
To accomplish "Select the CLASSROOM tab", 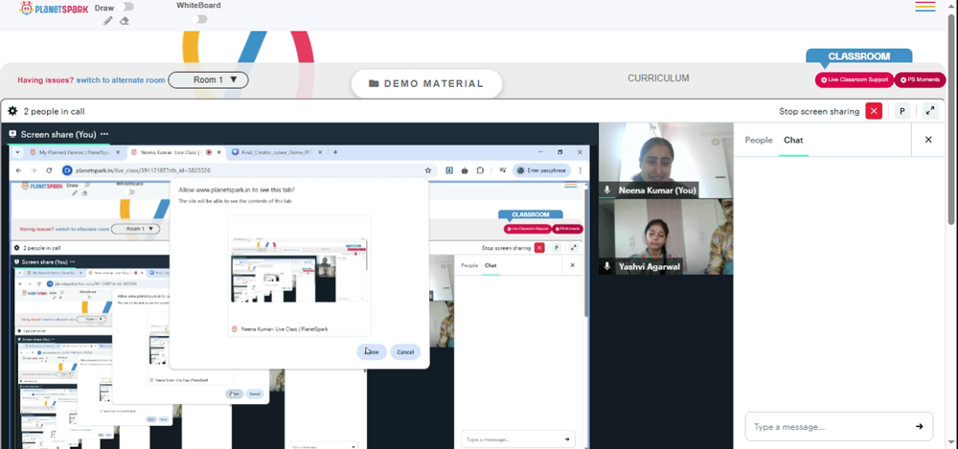I will click(858, 56).
